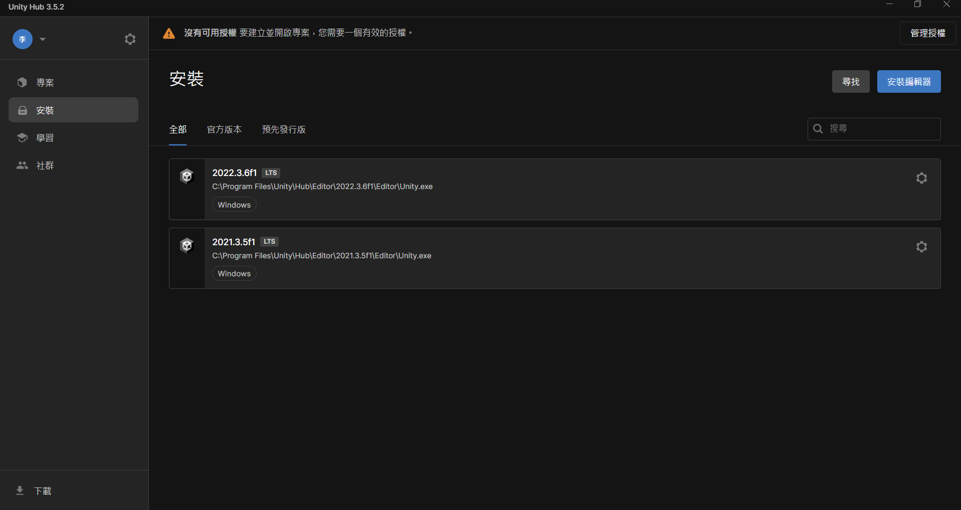Viewport: 961px width, 510px height.
Task: Switch to 預先發行版 (Pre-releases) tab
Action: (284, 129)
